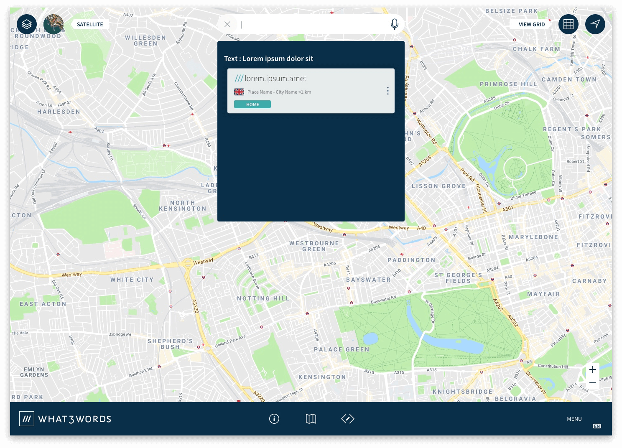The image size is (622, 448).
Task: Click the SATELLITE label
Action: [90, 25]
